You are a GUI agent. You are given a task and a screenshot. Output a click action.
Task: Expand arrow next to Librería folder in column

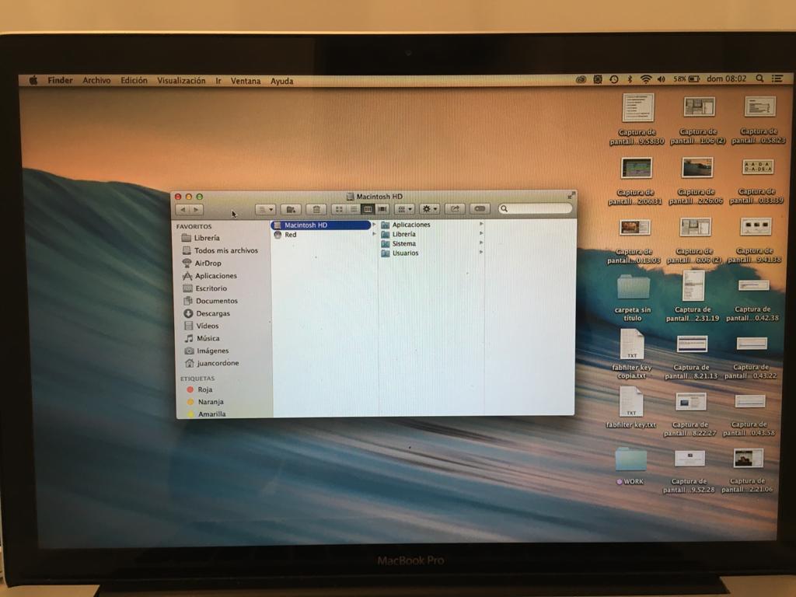coord(482,233)
